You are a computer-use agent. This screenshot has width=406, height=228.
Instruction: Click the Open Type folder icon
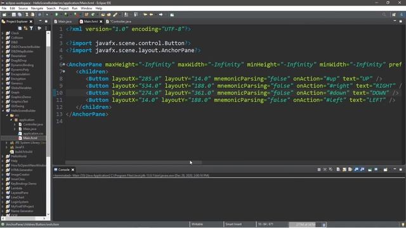[103, 15]
